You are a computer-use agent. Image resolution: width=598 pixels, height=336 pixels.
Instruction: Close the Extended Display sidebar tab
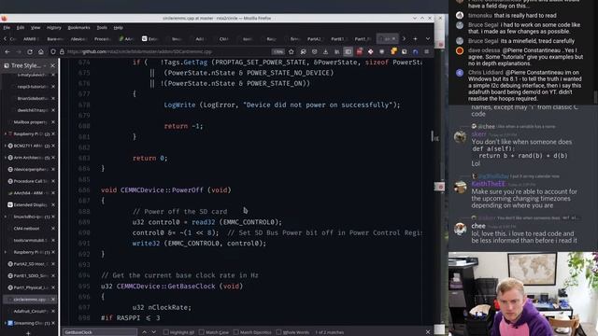point(53,204)
